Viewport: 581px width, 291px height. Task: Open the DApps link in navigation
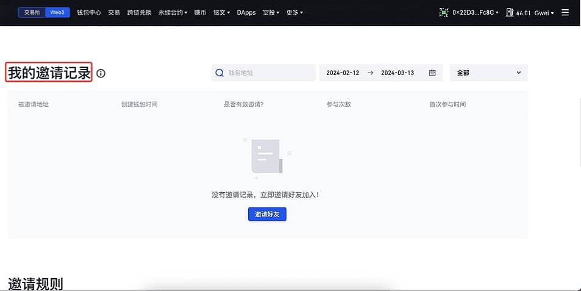pos(246,12)
